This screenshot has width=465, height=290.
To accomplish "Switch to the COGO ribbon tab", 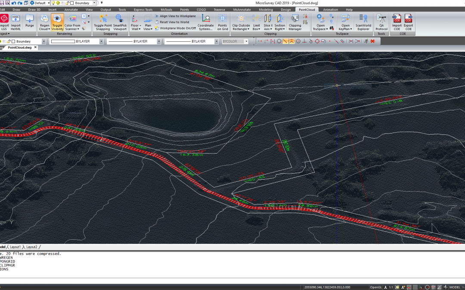I will 201,9.
